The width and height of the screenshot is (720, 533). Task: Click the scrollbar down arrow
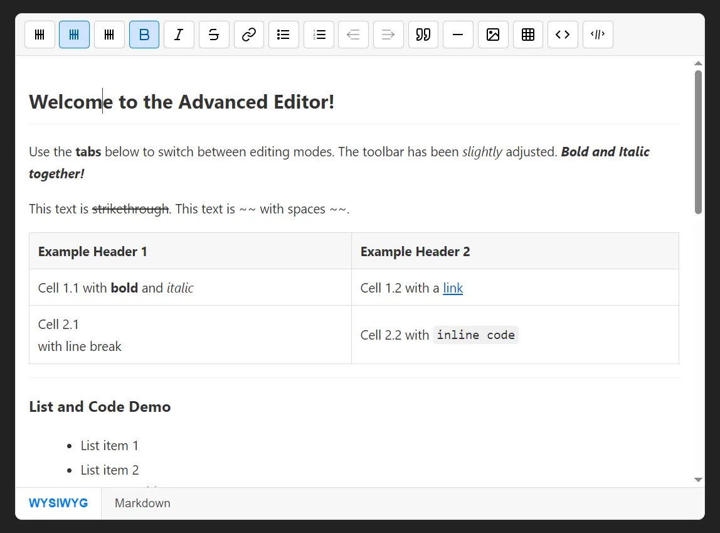point(698,479)
